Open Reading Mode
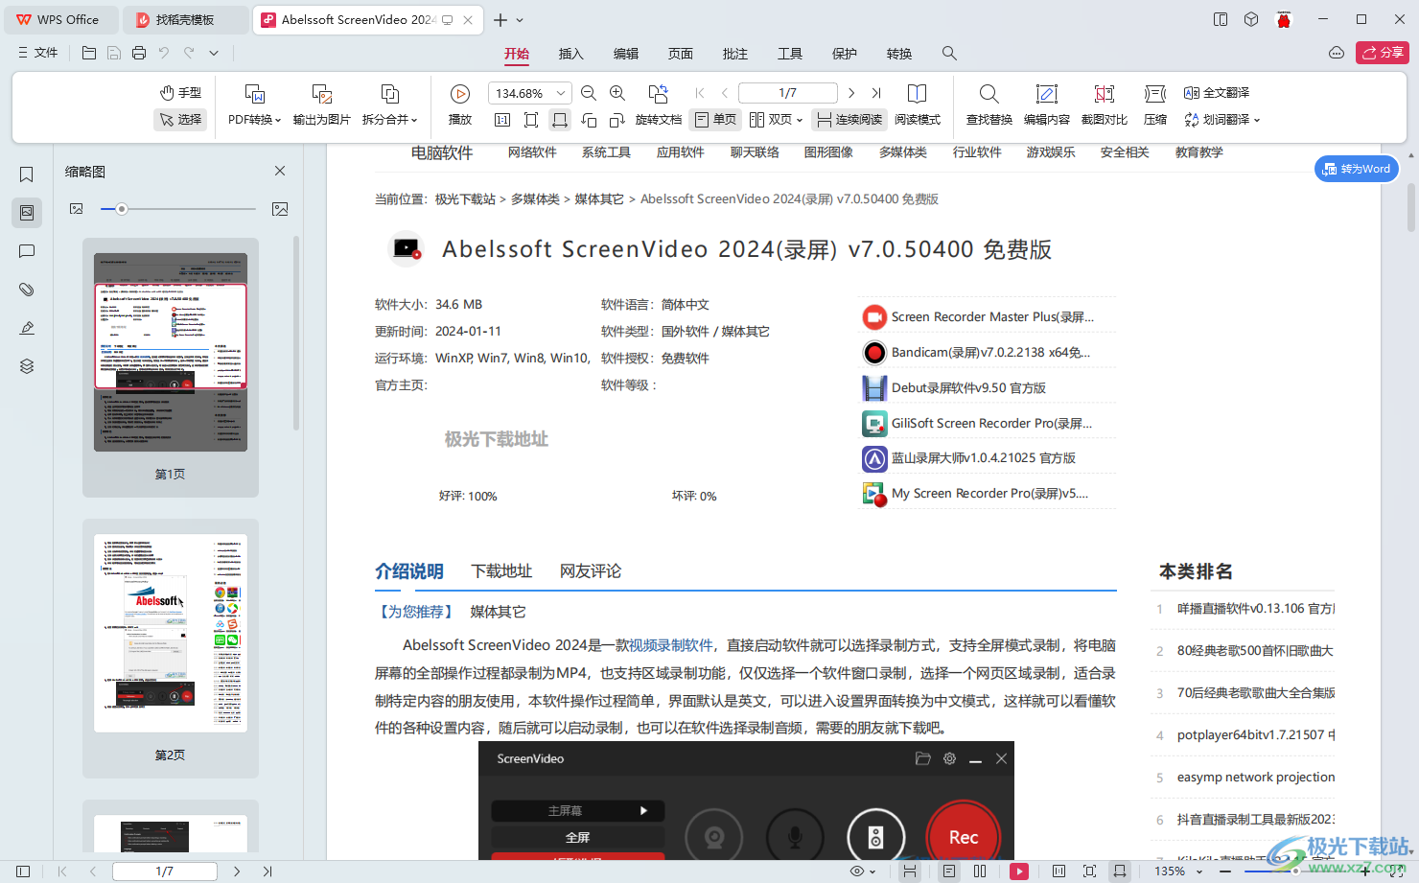1419x883 pixels. pos(918,105)
